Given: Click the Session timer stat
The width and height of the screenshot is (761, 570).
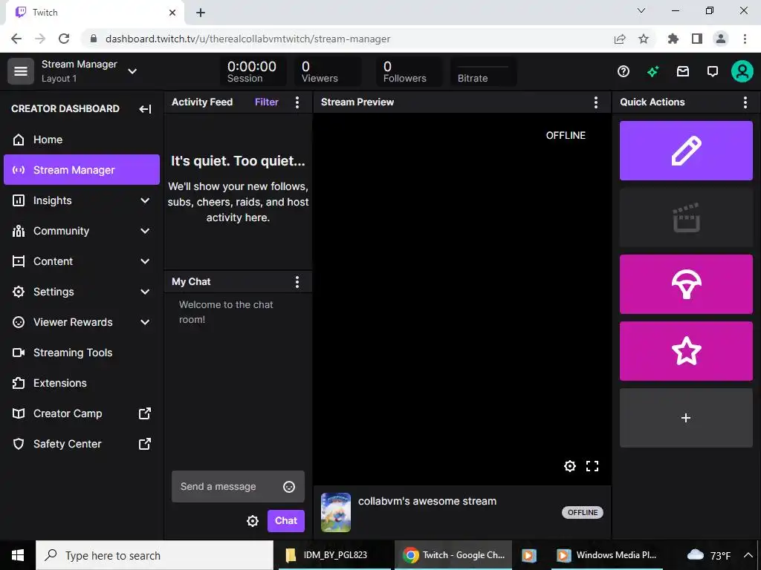Looking at the screenshot, I should pyautogui.click(x=253, y=71).
